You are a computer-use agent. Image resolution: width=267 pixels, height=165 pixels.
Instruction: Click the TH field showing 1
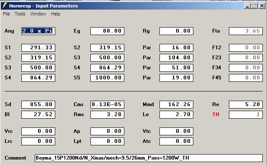(x=246, y=114)
